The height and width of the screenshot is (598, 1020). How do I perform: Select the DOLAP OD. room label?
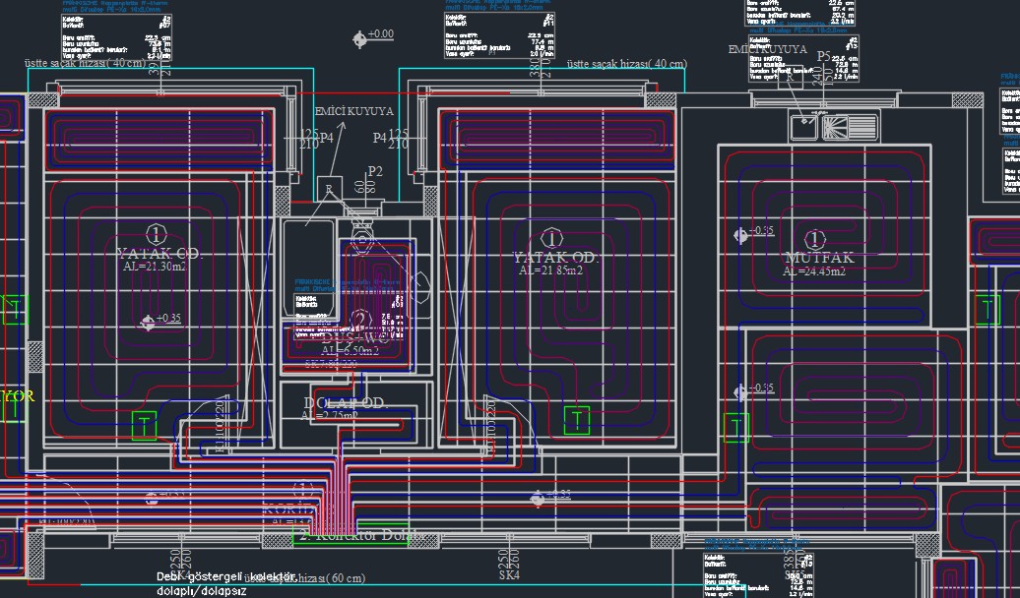(346, 403)
